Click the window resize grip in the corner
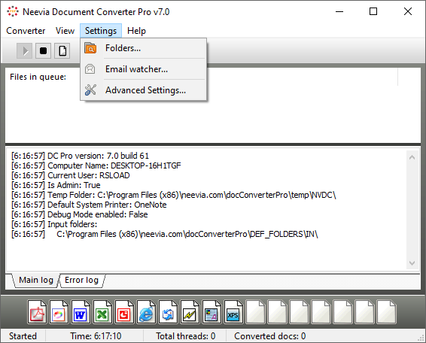 click(421, 338)
